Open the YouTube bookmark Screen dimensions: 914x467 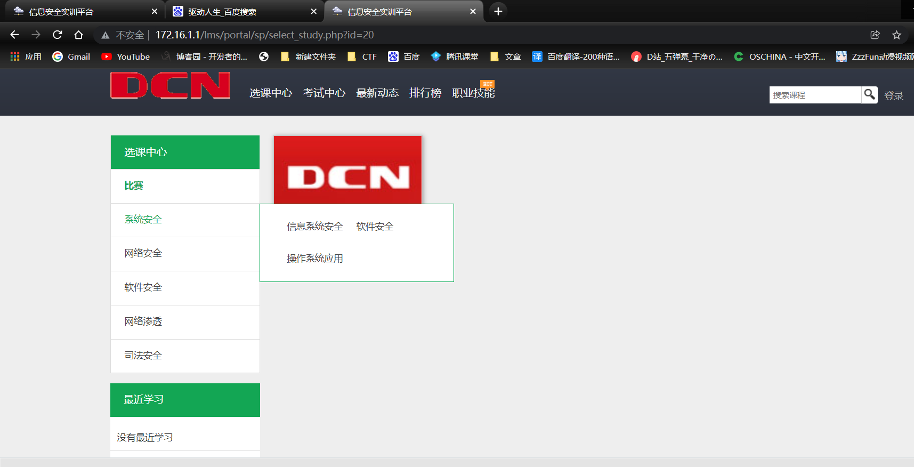(x=125, y=57)
